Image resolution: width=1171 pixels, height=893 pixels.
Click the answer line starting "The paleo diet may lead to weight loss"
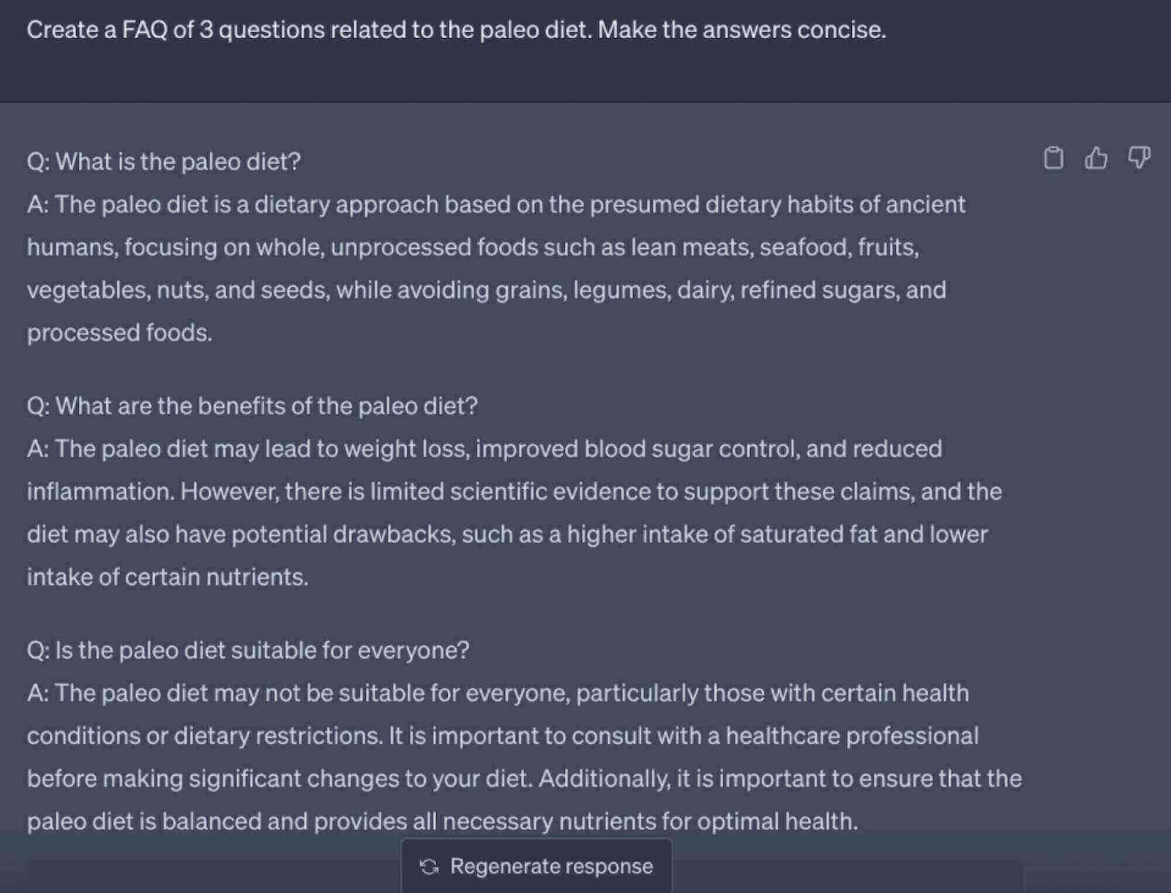click(485, 449)
